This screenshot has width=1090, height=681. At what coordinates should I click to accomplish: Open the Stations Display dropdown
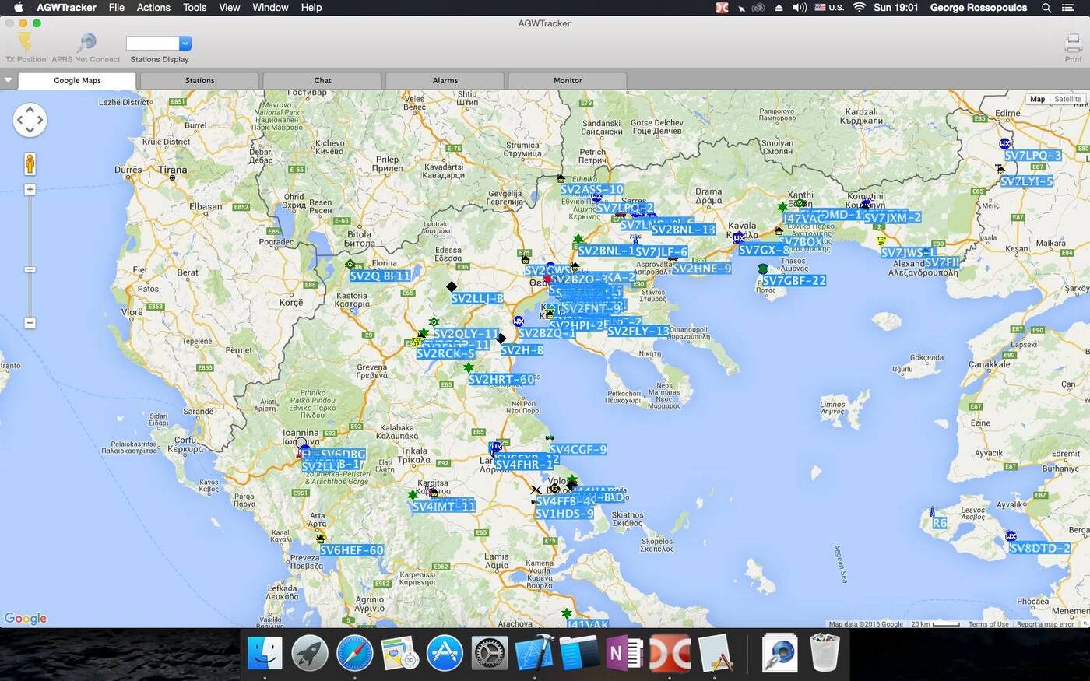pyautogui.click(x=185, y=44)
